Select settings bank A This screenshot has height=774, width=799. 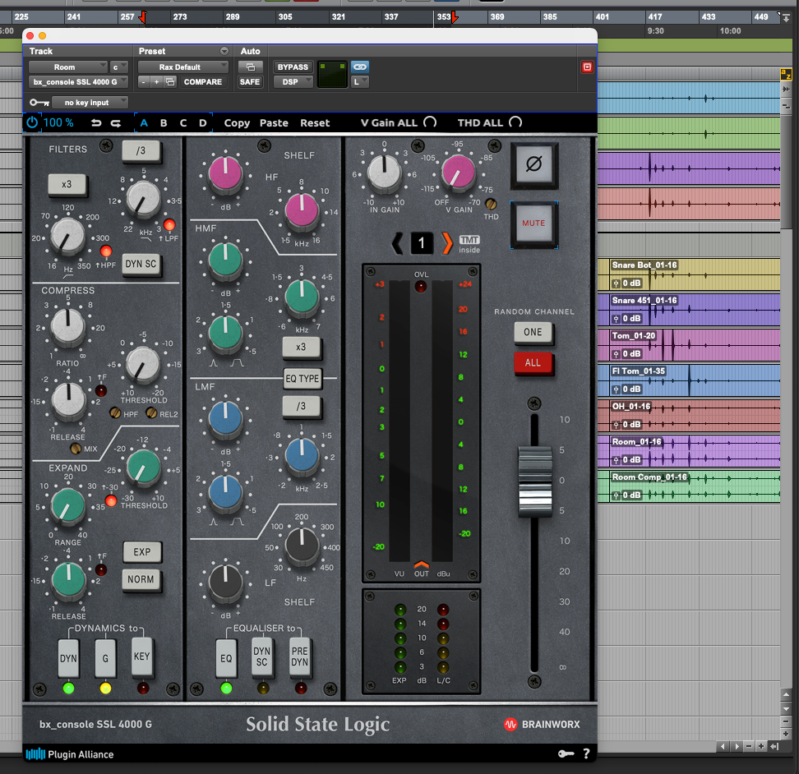tap(144, 123)
